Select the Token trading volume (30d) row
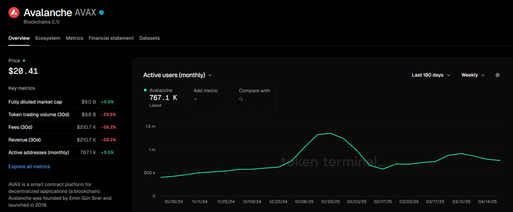This screenshot has height=212, width=513. tap(63, 115)
